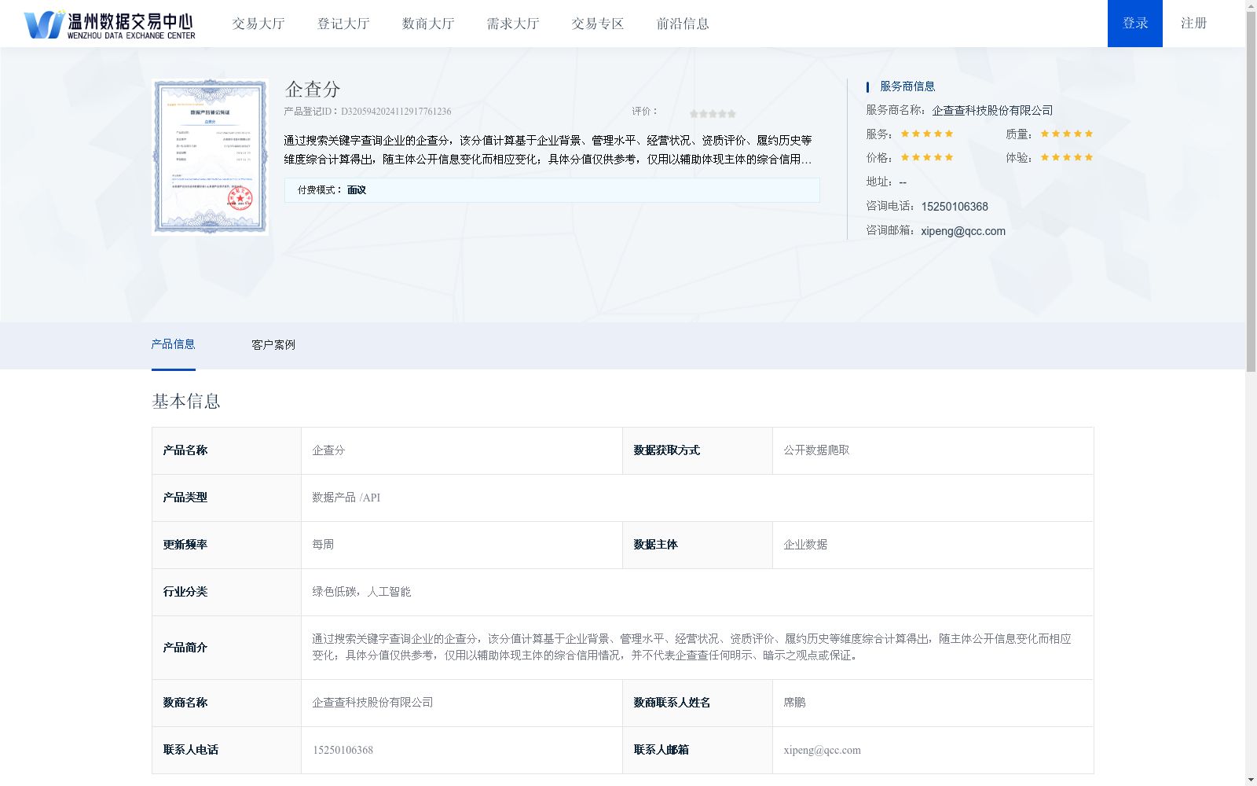
Task: Click the scrollbar down arrow
Action: pos(1251,780)
